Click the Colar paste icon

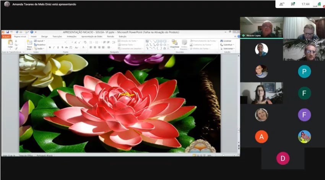coord(10,43)
